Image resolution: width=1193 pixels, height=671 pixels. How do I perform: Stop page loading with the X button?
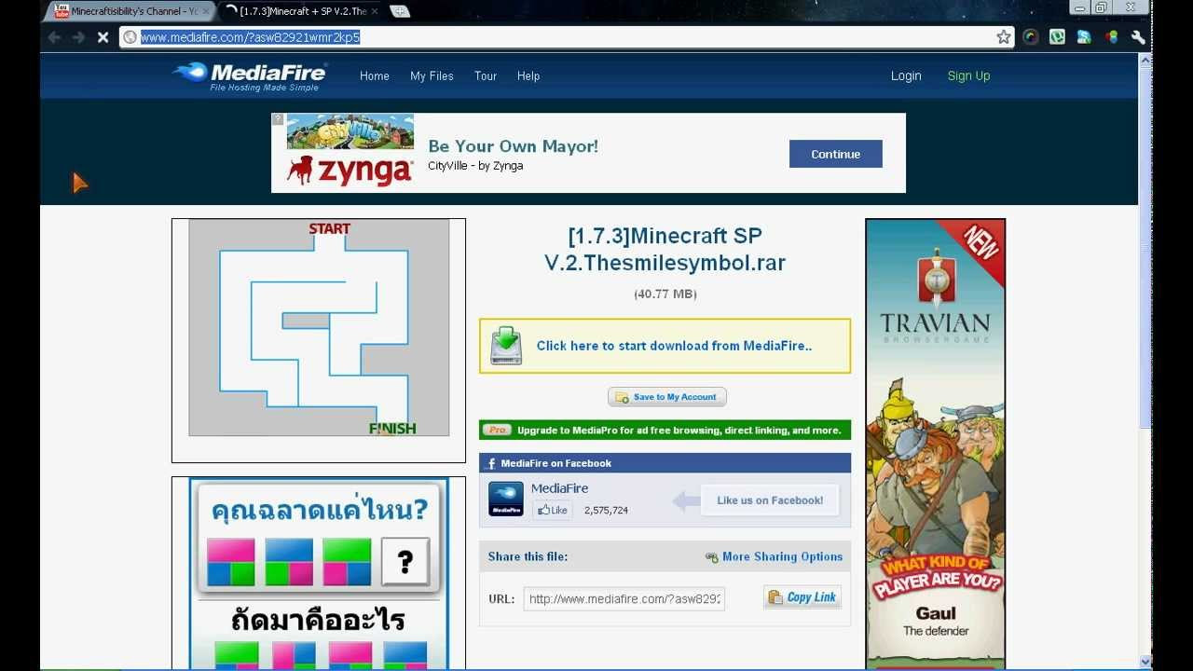click(x=103, y=37)
